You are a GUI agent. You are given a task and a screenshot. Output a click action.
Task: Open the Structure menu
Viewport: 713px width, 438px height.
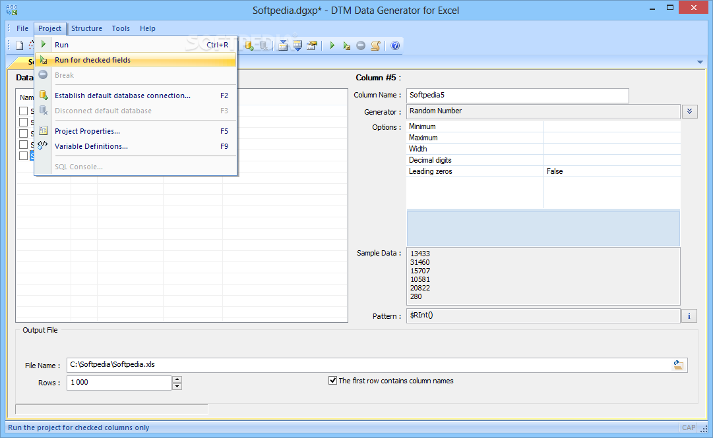(86, 28)
